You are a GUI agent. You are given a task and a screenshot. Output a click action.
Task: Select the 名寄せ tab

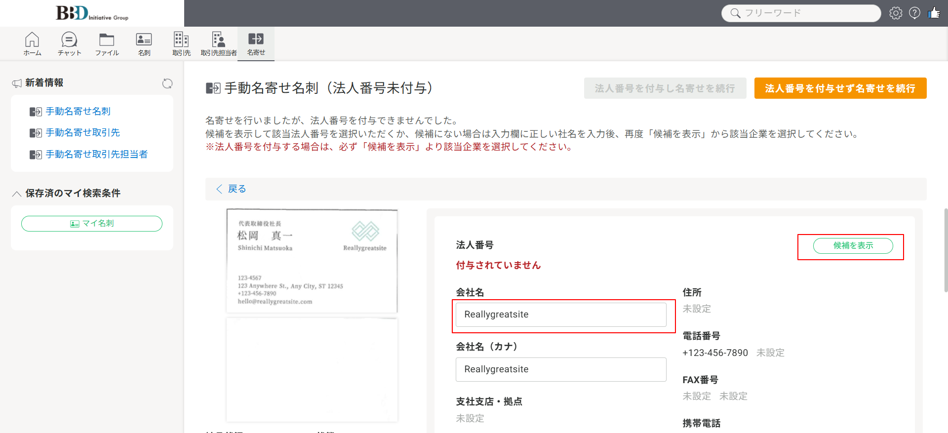pos(256,44)
